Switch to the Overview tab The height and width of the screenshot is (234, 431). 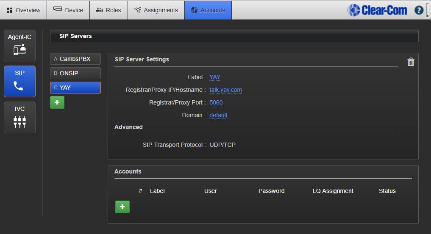(24, 10)
